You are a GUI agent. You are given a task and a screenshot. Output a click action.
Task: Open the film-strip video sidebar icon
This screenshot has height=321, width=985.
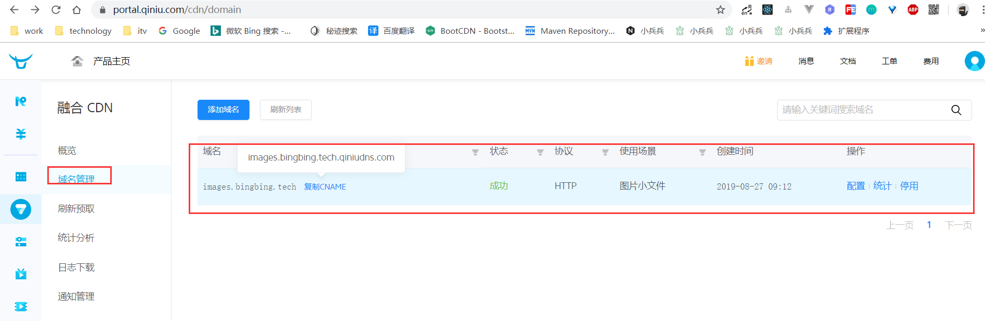click(21, 306)
